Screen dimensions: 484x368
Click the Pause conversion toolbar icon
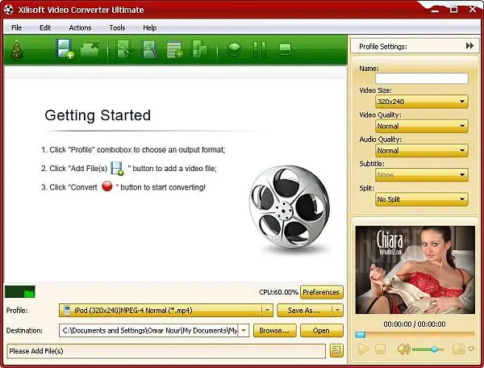click(x=259, y=49)
